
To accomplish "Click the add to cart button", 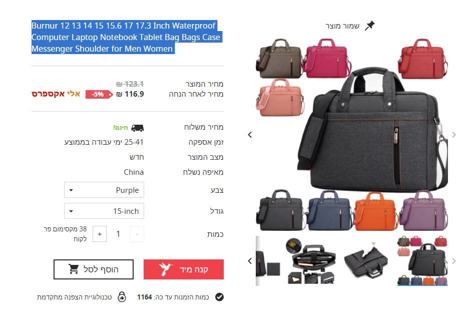I will 94,269.
